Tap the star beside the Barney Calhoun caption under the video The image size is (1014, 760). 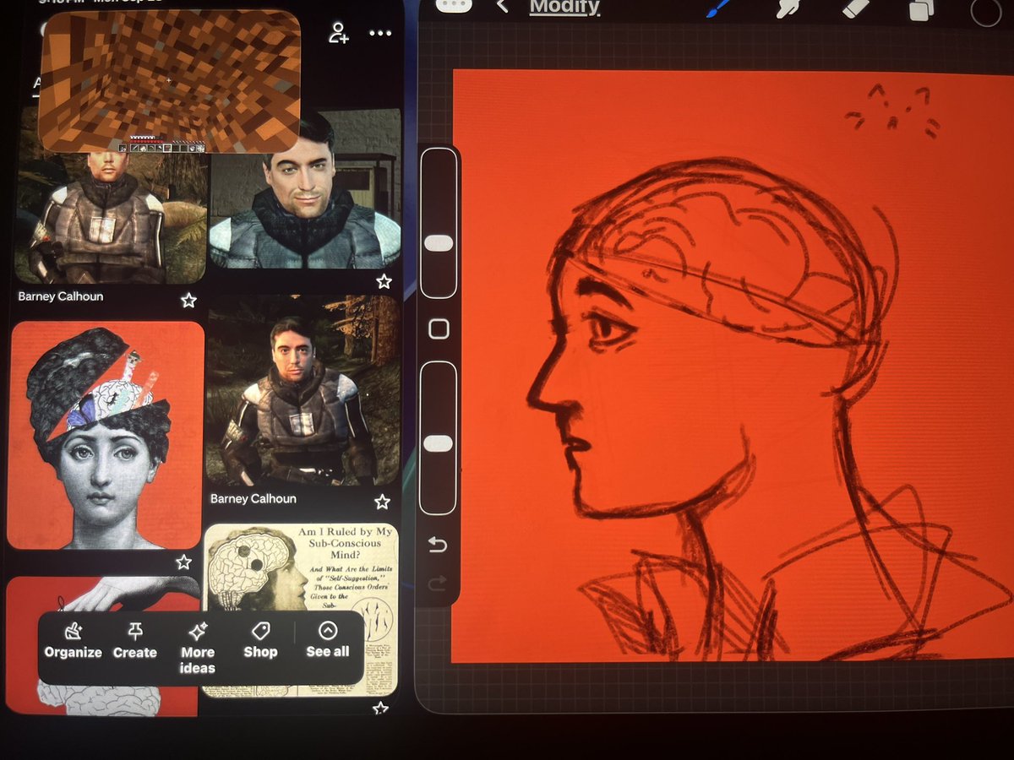coord(188,300)
